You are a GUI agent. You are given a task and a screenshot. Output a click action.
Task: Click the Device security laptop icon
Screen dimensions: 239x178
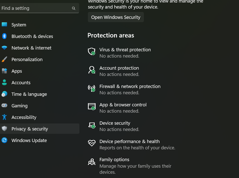click(92, 125)
